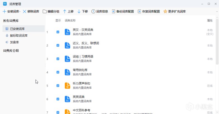Click the 备份词库配置 backup icon
The width and height of the screenshot is (219, 114).
coord(113,11)
